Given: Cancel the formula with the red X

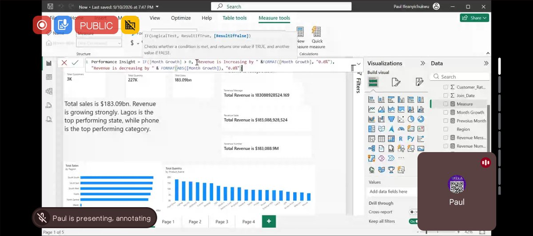Looking at the screenshot, I should [x=64, y=63].
